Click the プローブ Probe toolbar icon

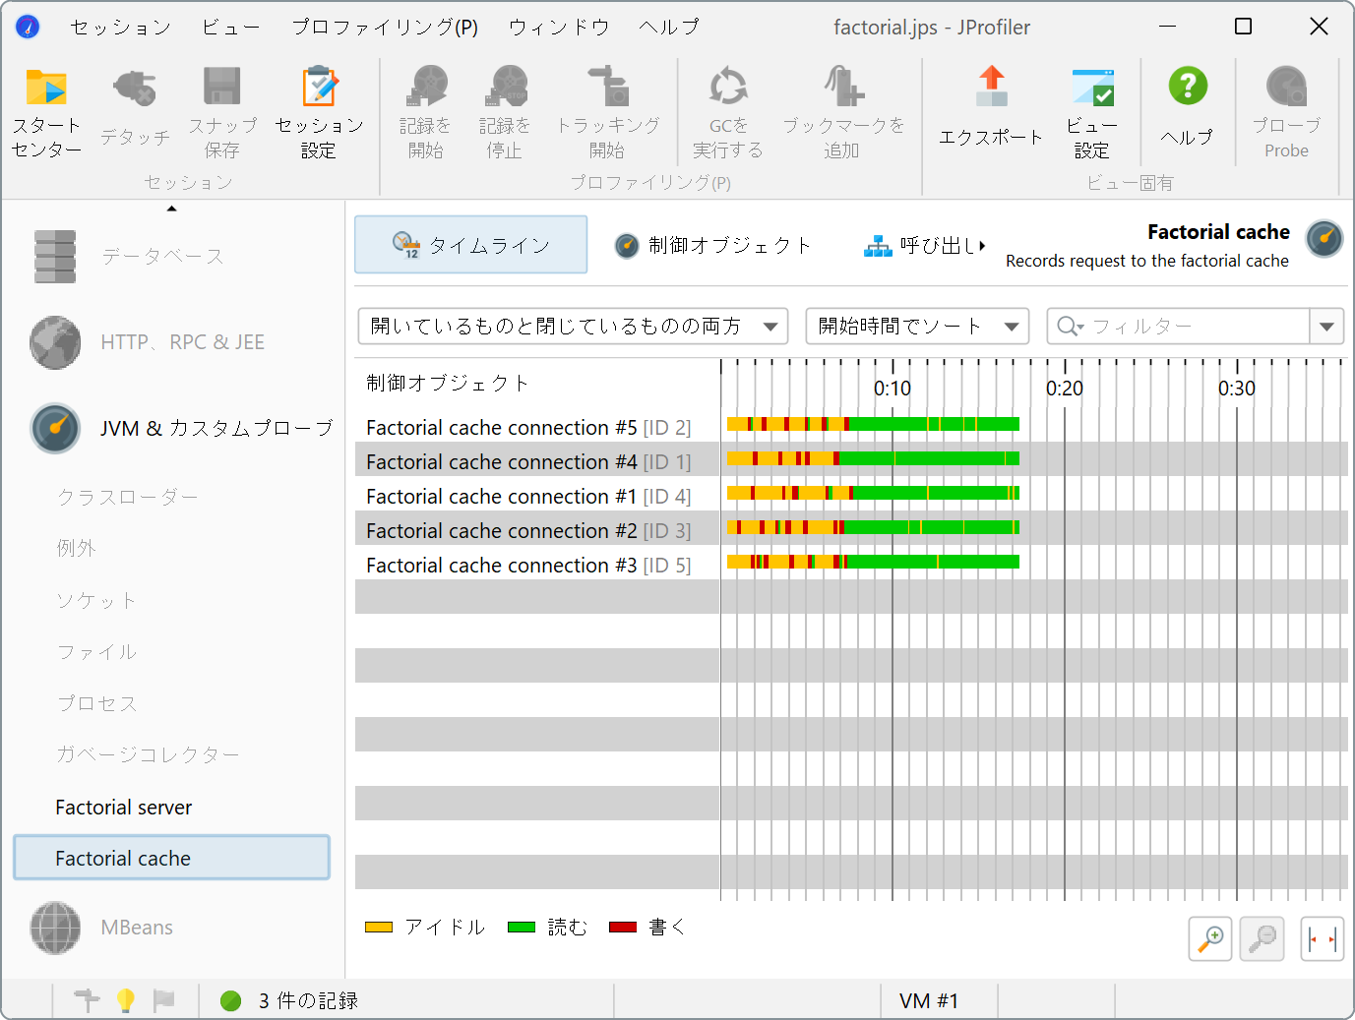coord(1286,87)
